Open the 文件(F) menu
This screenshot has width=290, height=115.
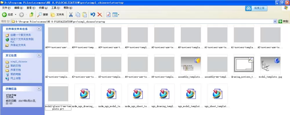(x=6, y=8)
